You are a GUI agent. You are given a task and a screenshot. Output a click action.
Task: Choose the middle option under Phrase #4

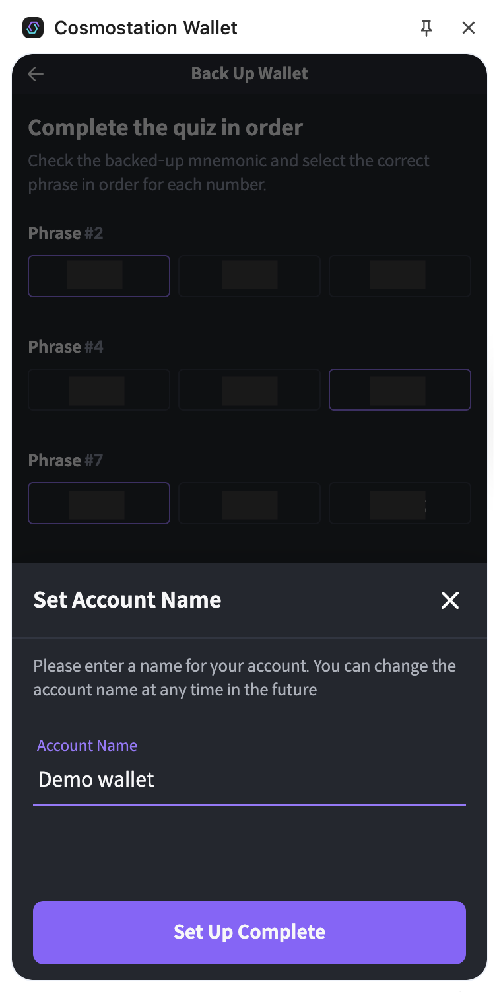point(249,390)
